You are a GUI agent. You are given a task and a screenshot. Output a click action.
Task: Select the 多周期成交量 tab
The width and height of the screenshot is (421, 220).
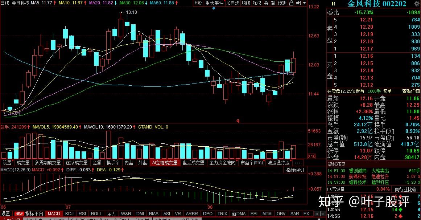(48, 163)
